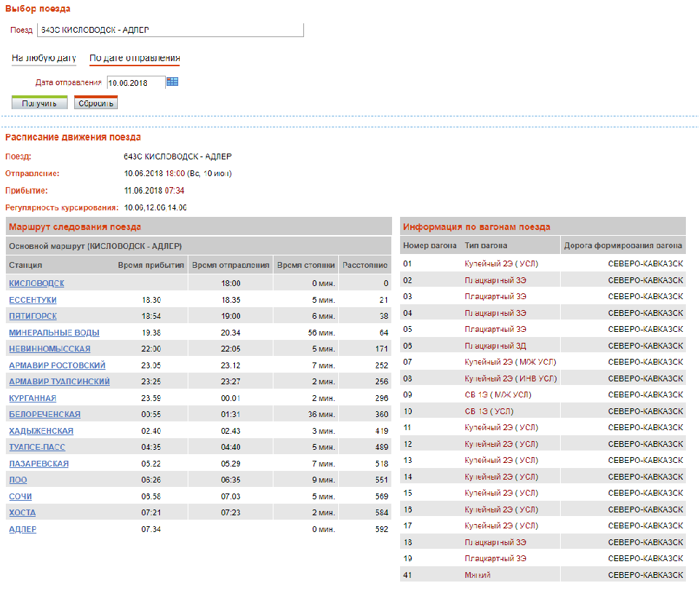Viewport: 699px width, 591px height.
Task: Open the departure date calendar picker icon
Action: click(x=172, y=82)
